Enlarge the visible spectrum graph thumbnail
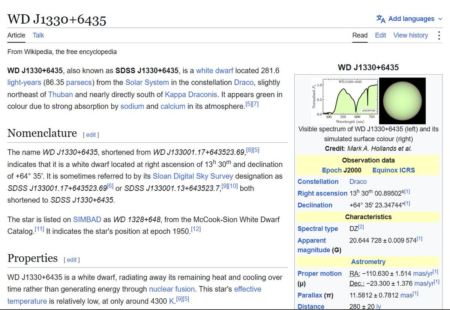 [344, 101]
